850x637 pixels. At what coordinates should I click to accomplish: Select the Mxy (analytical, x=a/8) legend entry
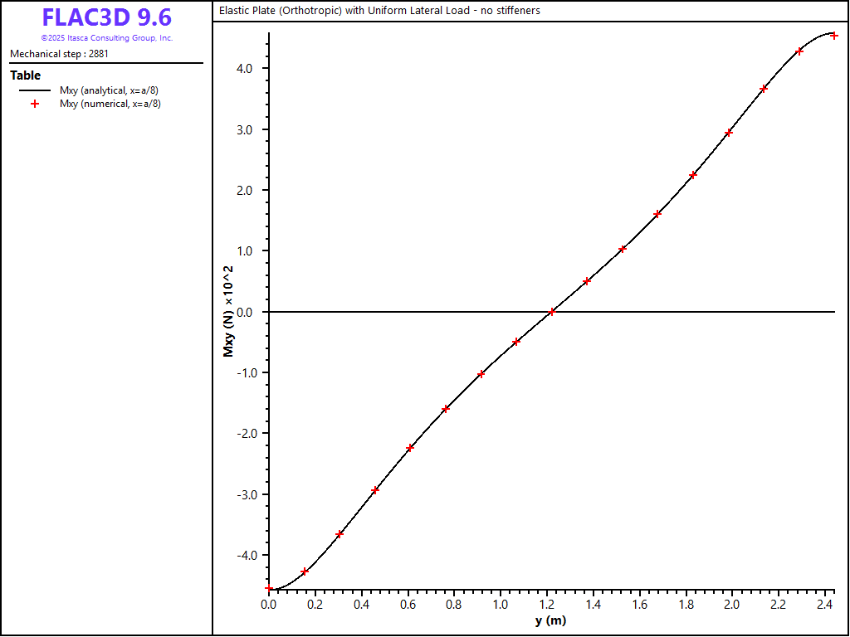tap(110, 90)
